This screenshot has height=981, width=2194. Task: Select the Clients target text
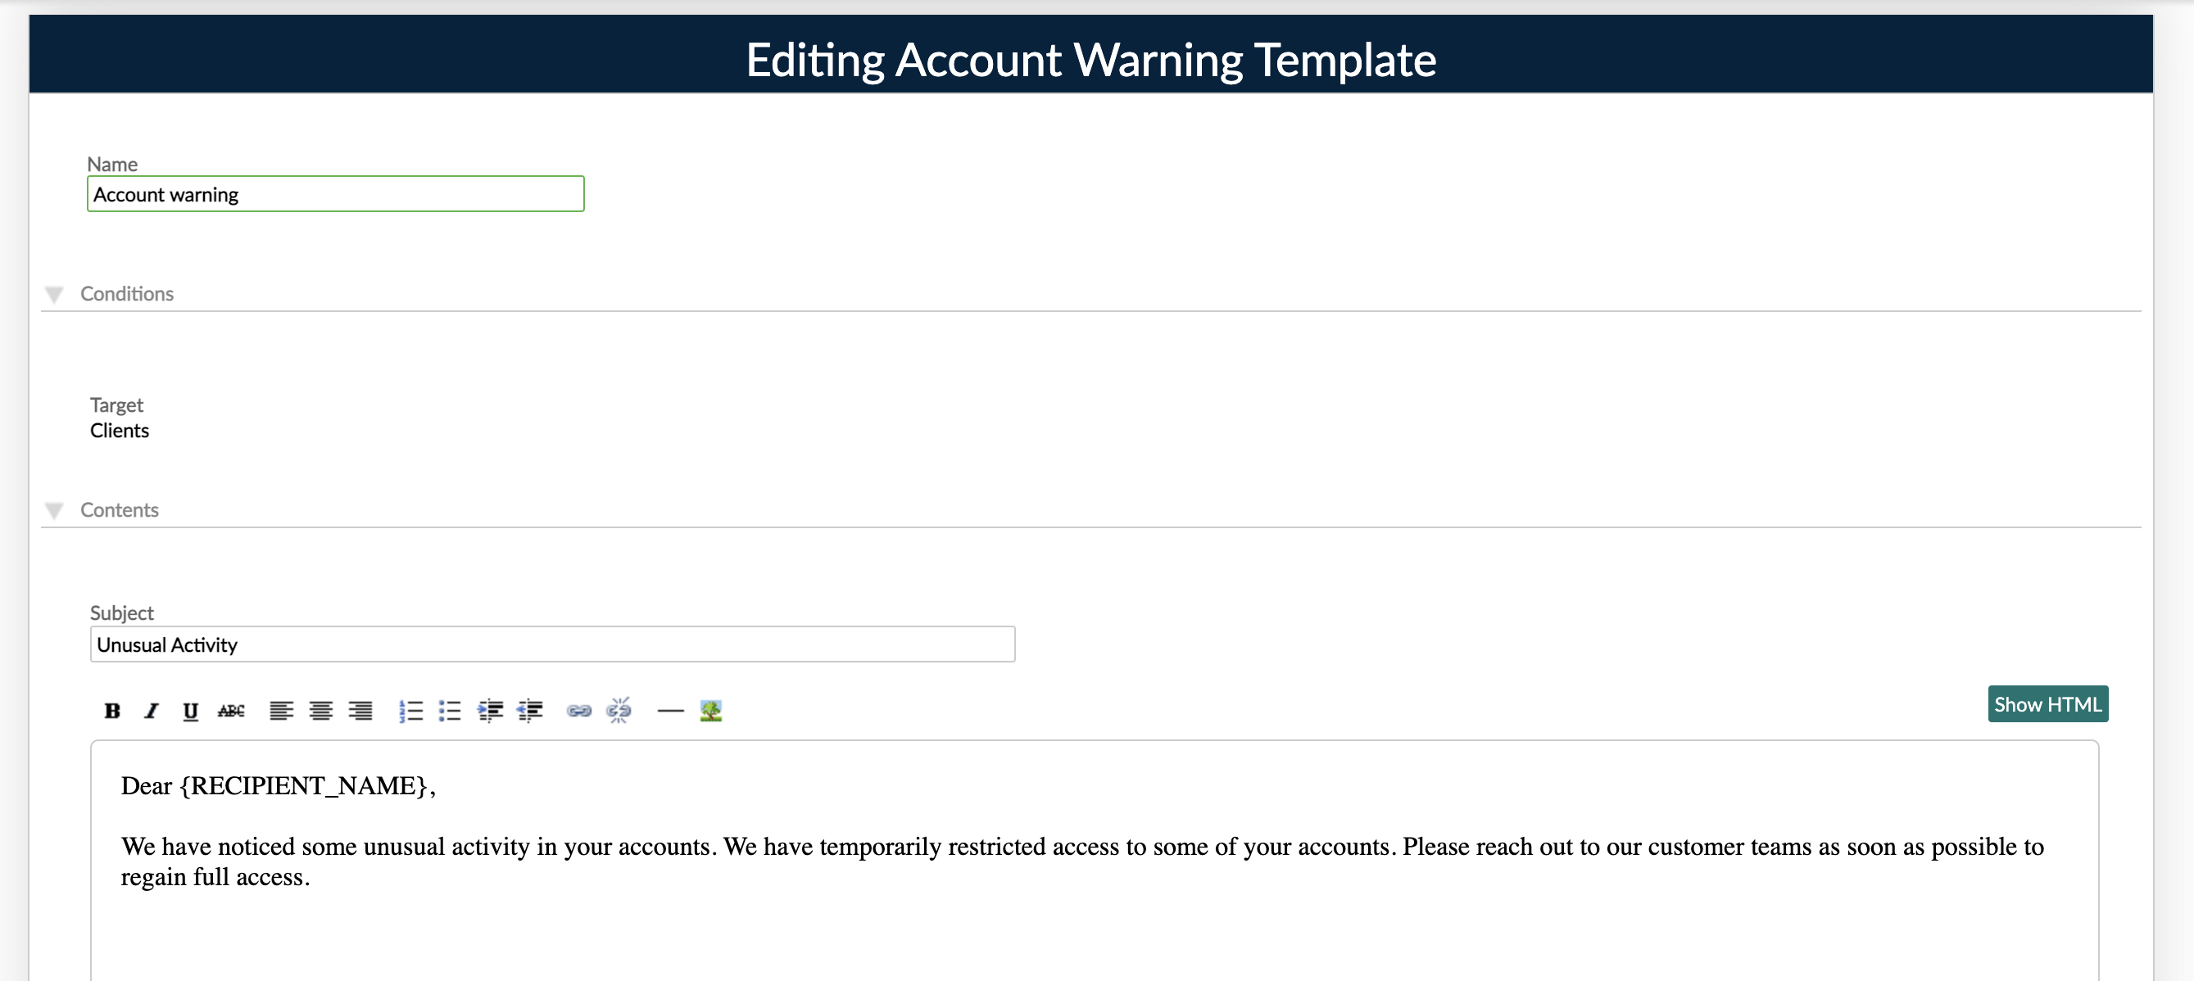click(x=120, y=430)
